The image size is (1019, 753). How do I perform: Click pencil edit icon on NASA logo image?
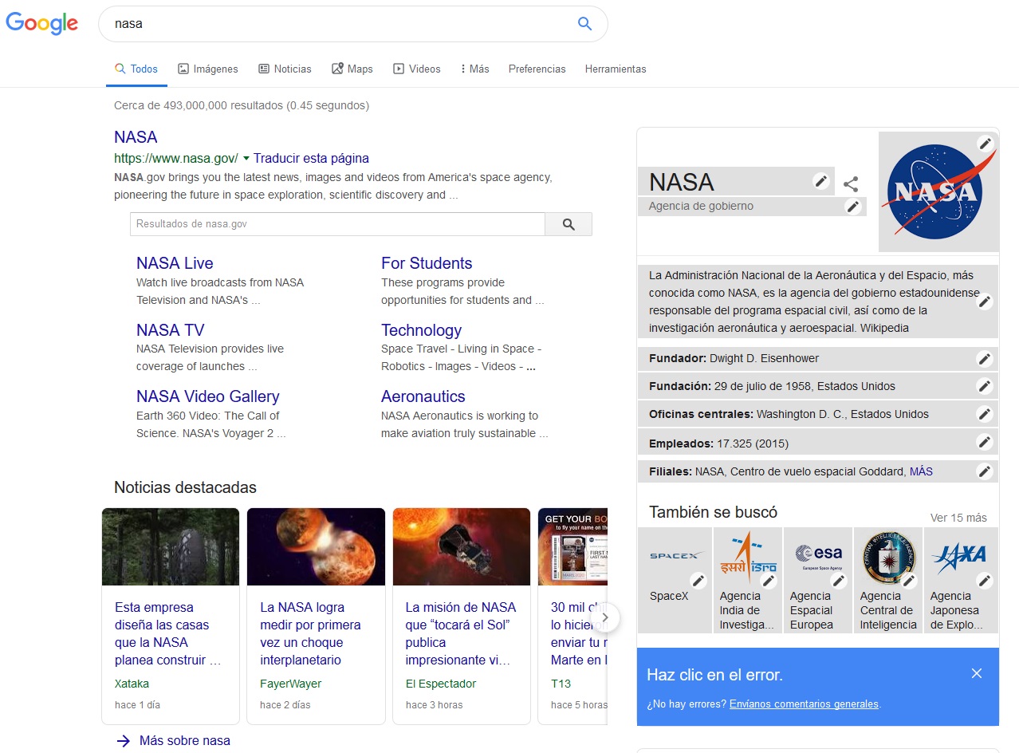click(x=986, y=144)
